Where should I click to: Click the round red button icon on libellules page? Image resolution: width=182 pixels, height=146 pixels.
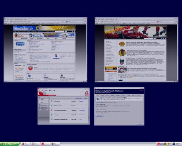click(31, 68)
